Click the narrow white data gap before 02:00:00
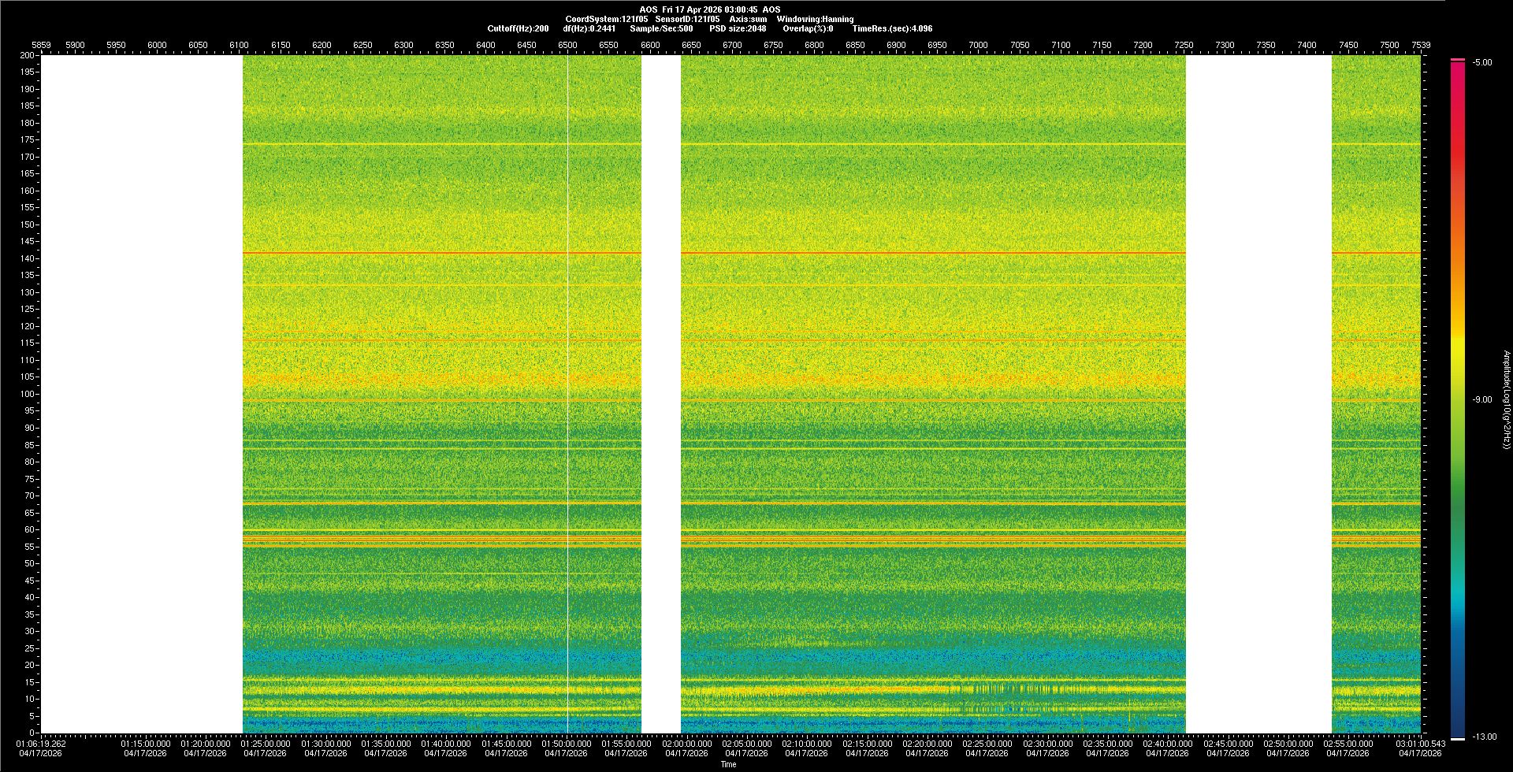This screenshot has width=1513, height=772. click(661, 394)
